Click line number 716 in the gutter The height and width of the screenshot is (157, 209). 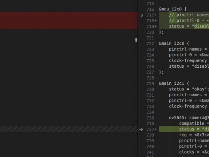pos(150,9)
